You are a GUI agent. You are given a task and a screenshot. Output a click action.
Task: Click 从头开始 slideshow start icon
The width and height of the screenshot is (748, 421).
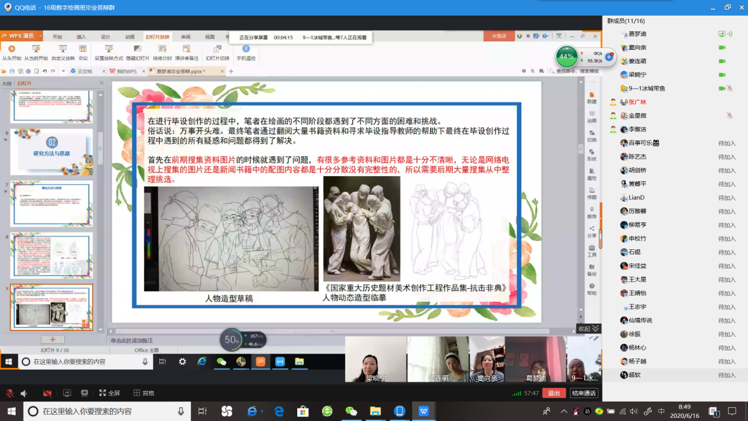click(x=11, y=49)
